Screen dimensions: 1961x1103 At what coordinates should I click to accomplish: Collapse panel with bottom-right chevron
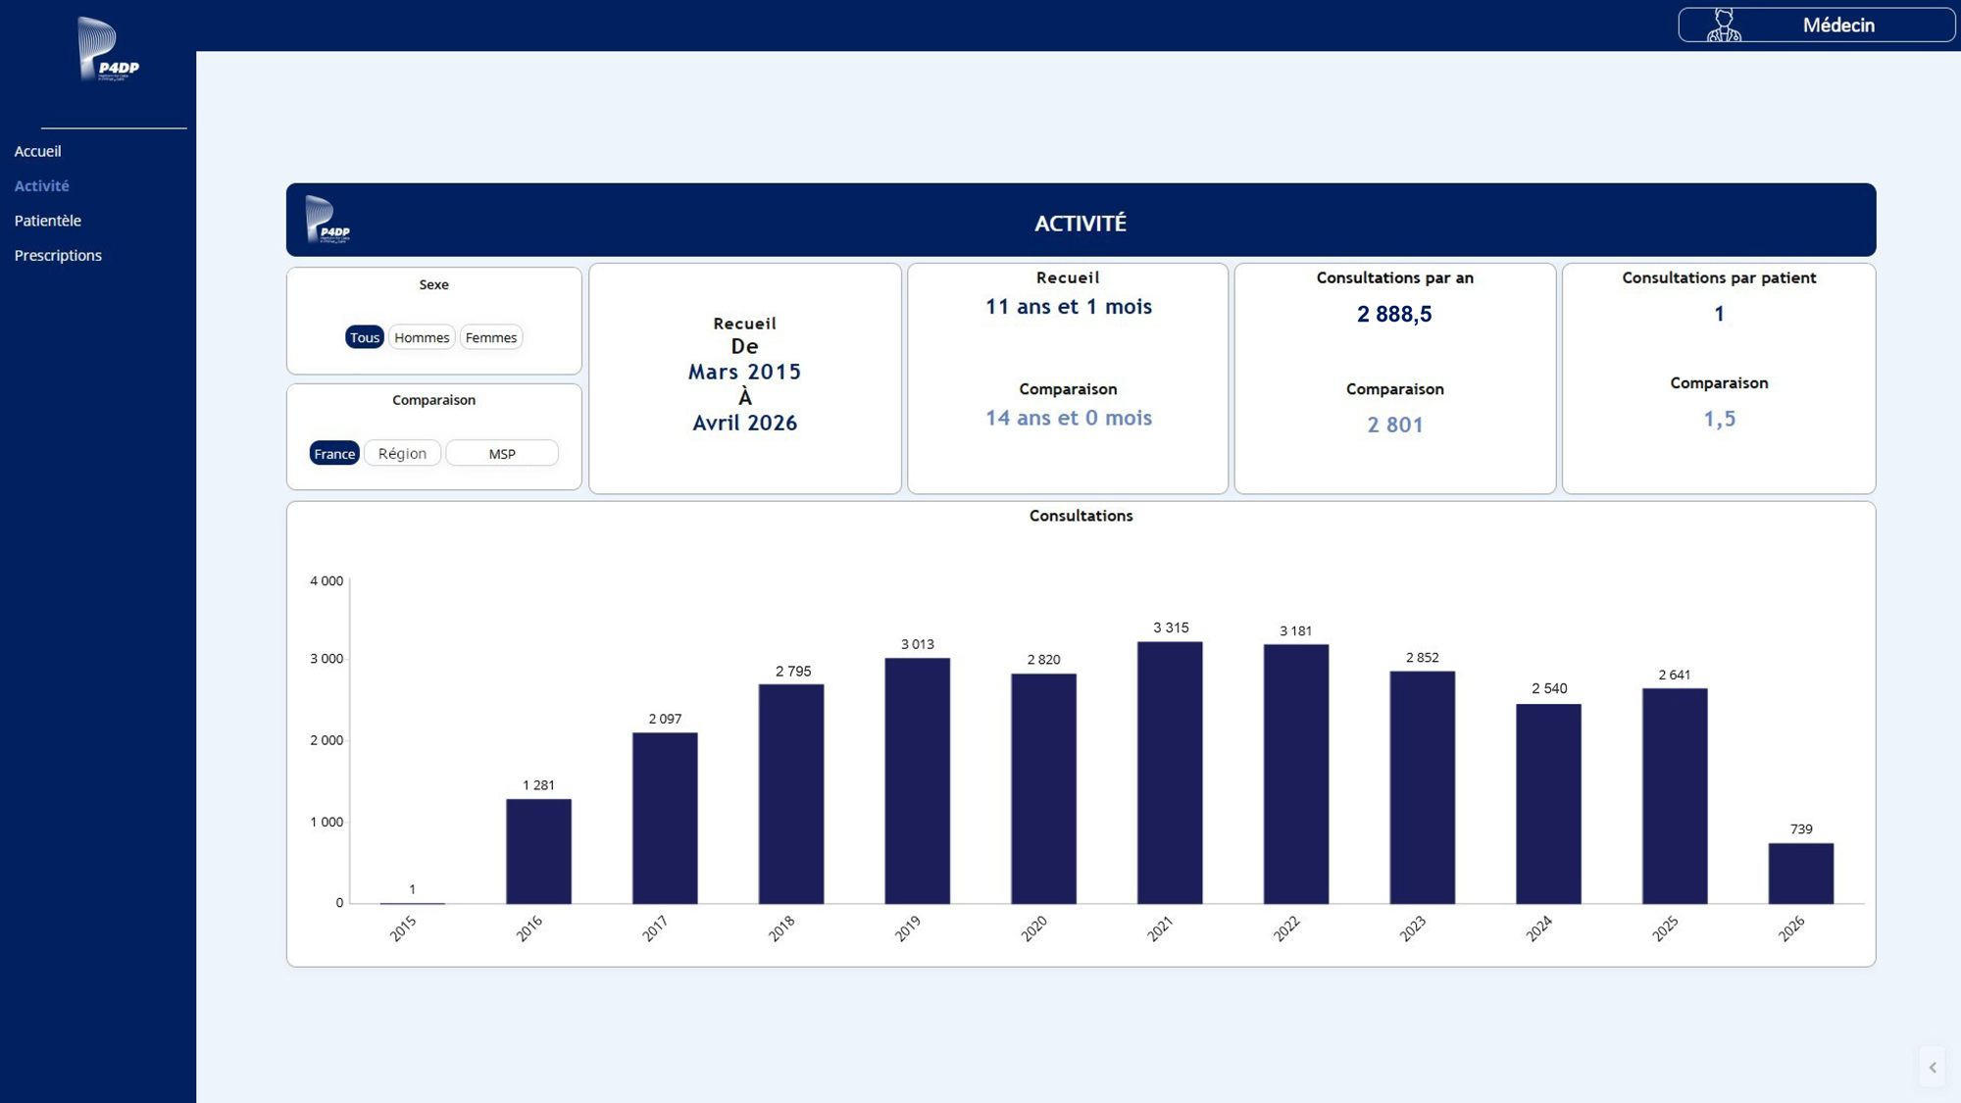(x=1933, y=1067)
